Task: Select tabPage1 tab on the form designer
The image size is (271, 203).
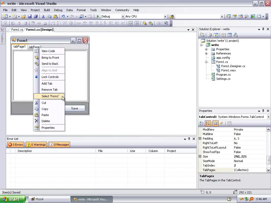Action: (x=19, y=47)
